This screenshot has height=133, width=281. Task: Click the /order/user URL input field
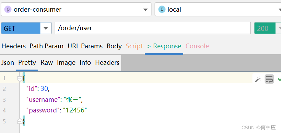(x=153, y=28)
